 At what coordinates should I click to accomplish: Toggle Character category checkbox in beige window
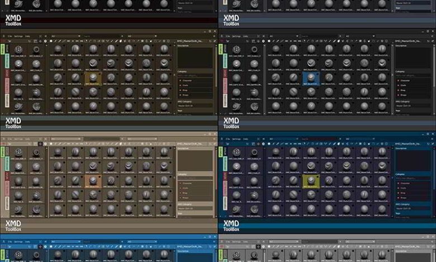click(x=180, y=183)
